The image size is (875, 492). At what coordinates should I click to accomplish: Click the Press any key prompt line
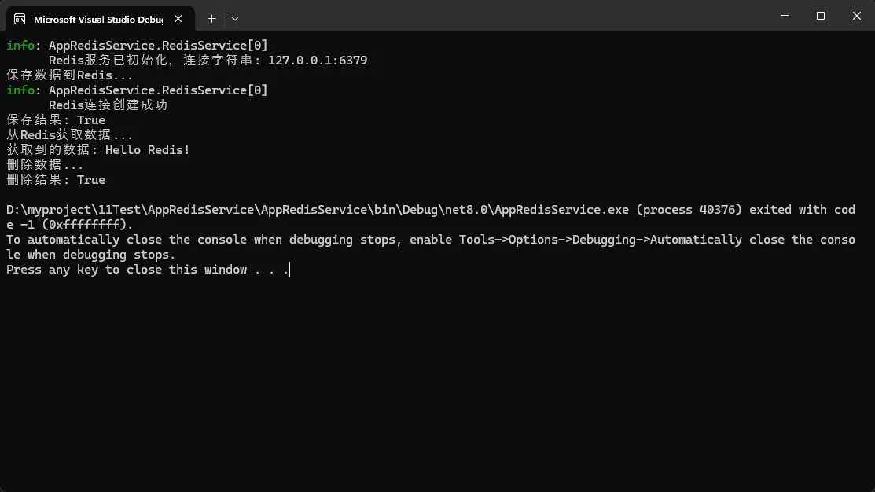[147, 270]
